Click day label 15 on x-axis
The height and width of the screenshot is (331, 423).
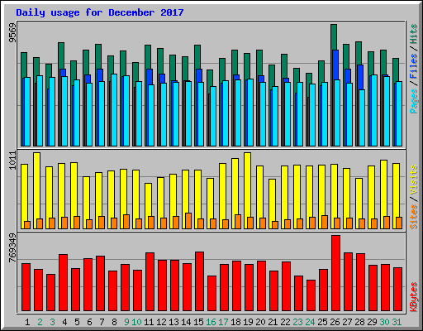tap(198, 322)
